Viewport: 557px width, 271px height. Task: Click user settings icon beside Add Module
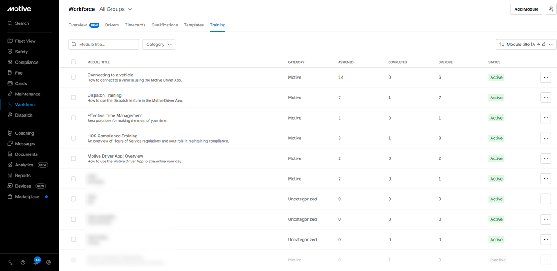(551, 9)
